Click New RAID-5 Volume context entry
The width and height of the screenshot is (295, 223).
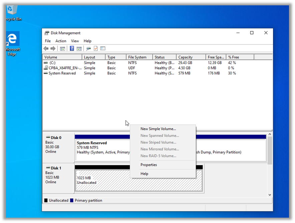tap(163, 156)
